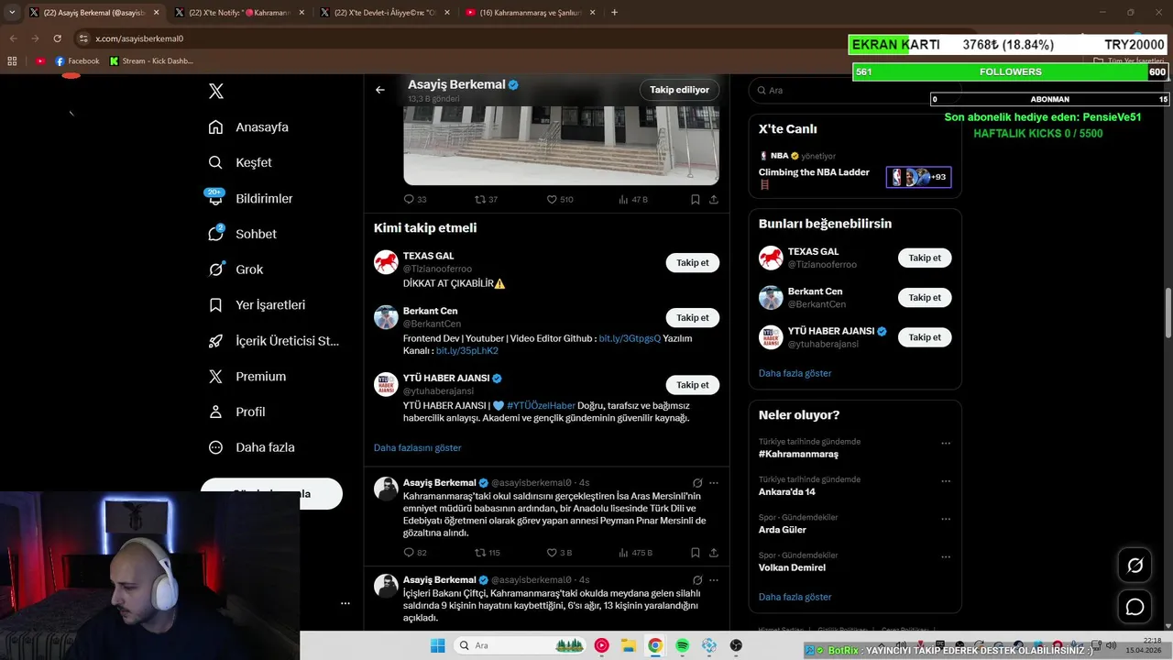The image size is (1173, 660).
Task: Click Daha fazla göster under Bunları beğenebilirsin
Action: pyautogui.click(x=795, y=373)
